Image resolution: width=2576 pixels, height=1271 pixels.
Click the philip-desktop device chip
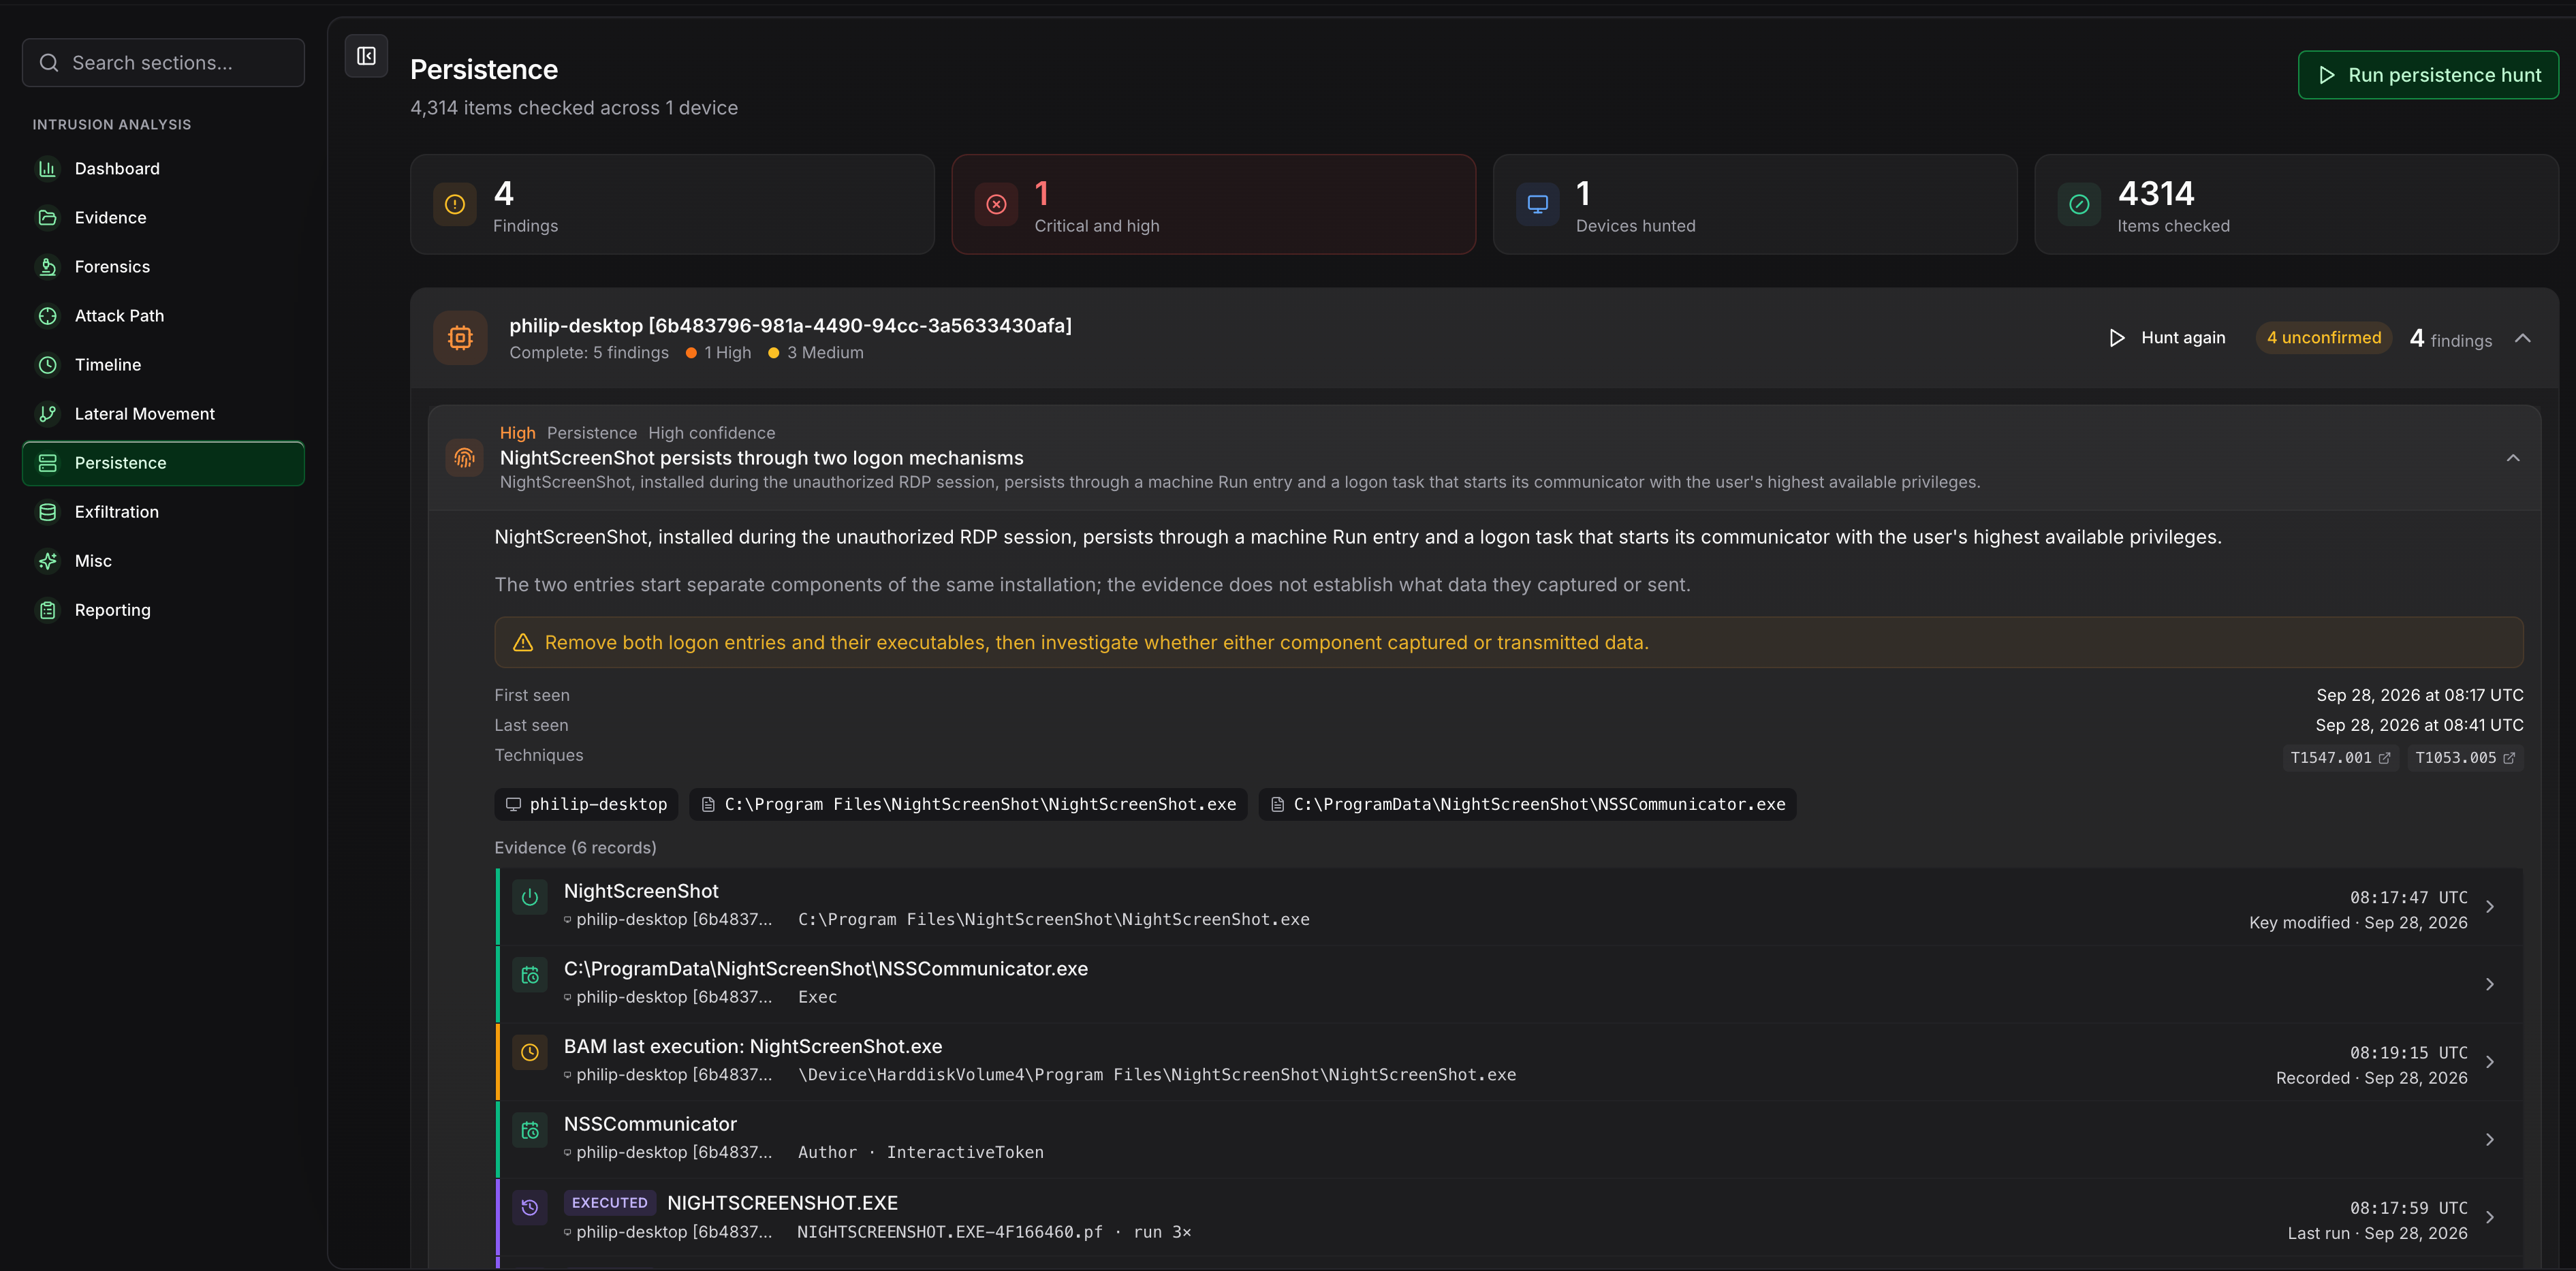[586, 805]
